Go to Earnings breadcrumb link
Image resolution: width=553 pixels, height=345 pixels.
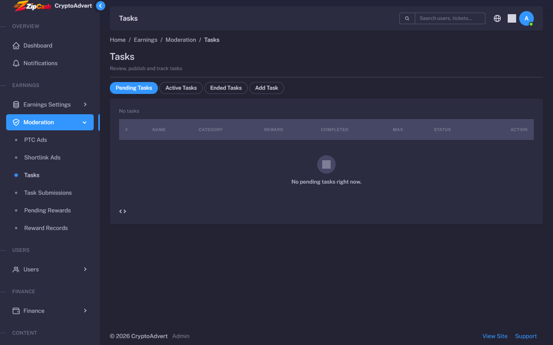point(146,40)
